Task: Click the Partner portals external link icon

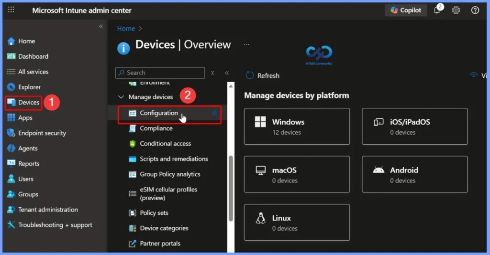Action: click(133, 244)
